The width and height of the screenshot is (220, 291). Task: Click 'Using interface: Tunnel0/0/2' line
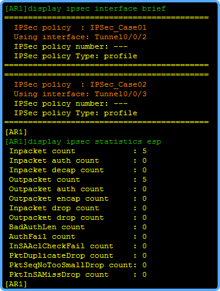(80, 37)
